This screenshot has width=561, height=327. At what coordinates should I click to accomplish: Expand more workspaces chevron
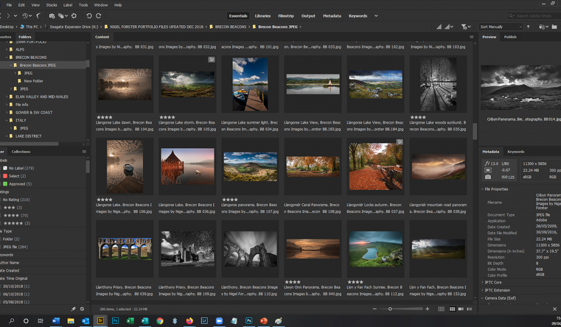(x=376, y=16)
